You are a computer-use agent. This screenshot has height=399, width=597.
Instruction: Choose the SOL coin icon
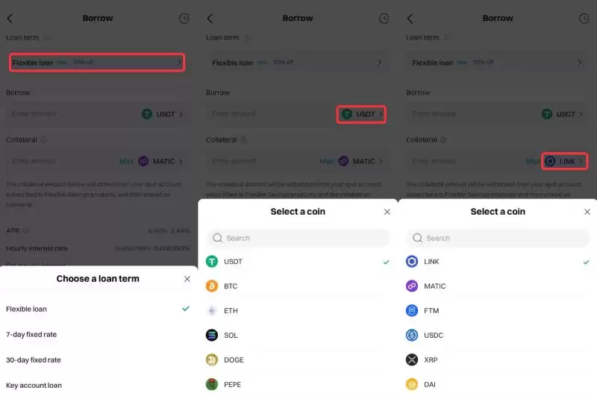212,335
